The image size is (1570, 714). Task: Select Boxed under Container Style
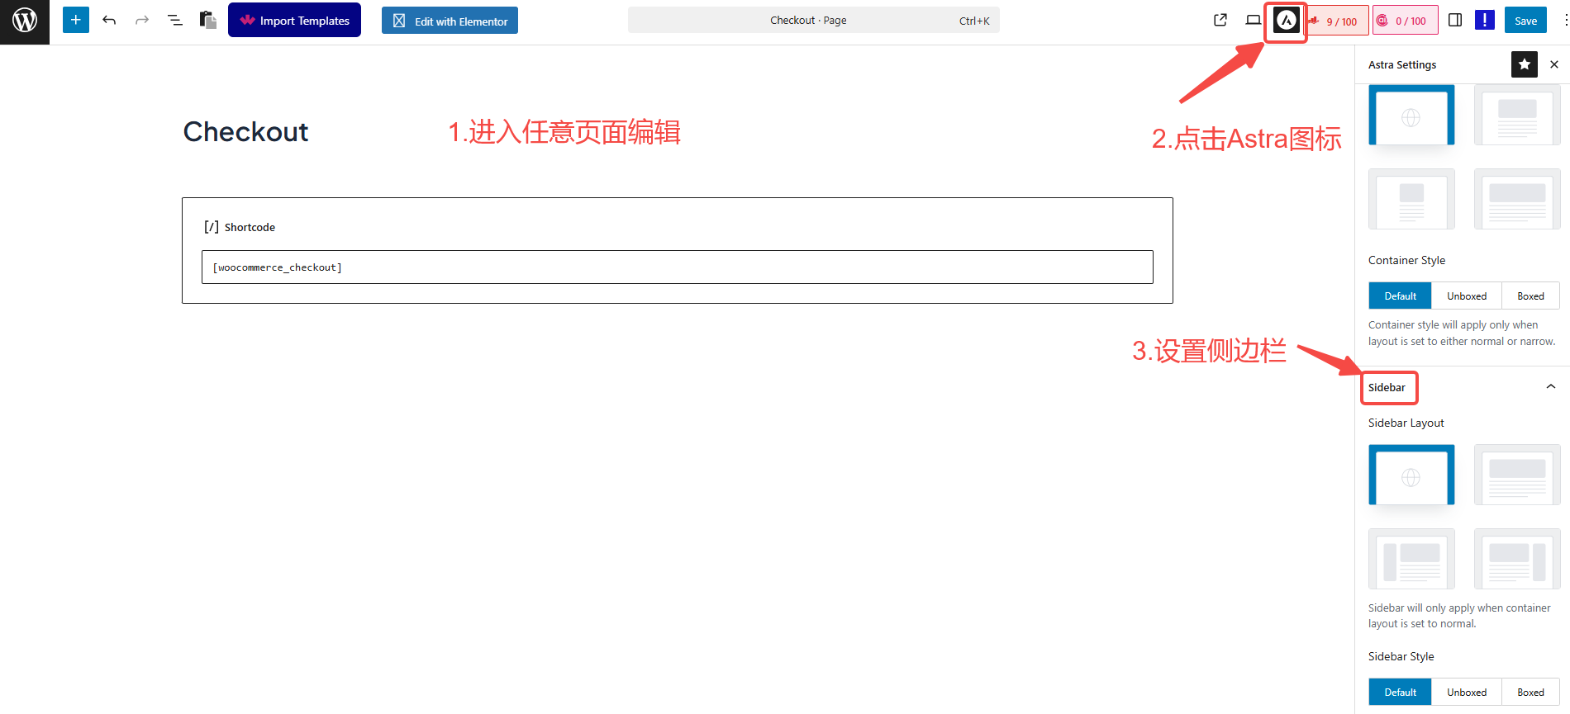click(x=1530, y=296)
